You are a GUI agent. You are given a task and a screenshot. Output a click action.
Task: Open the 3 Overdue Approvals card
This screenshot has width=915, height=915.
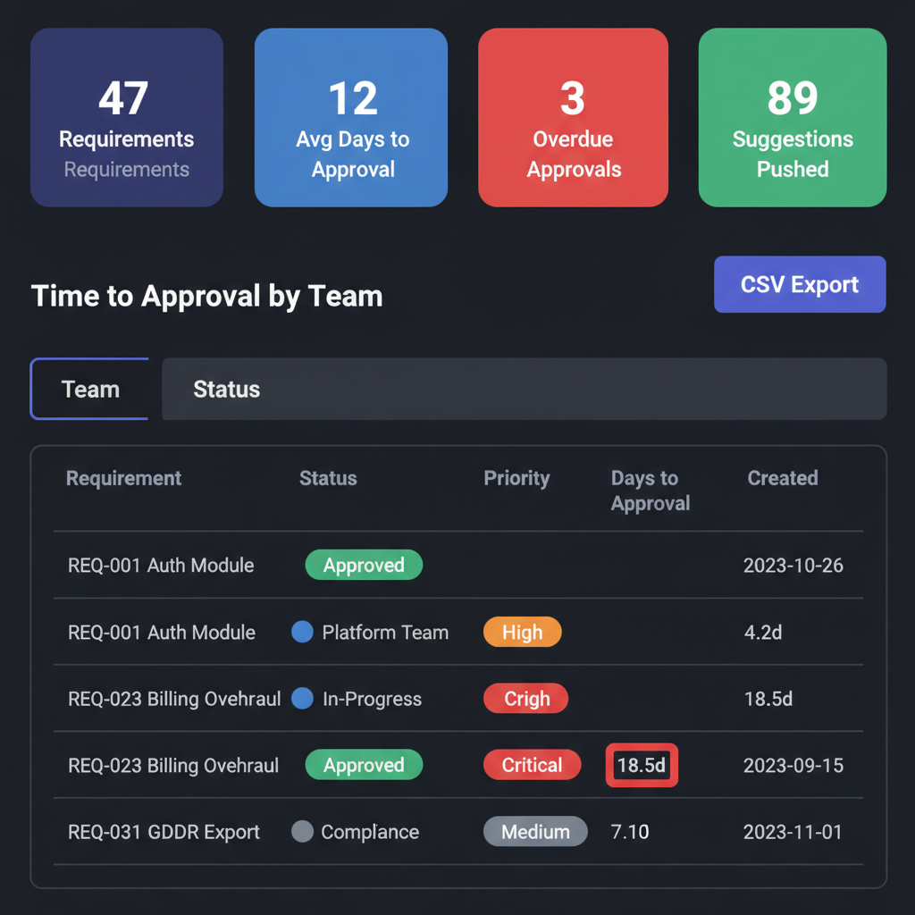click(573, 117)
